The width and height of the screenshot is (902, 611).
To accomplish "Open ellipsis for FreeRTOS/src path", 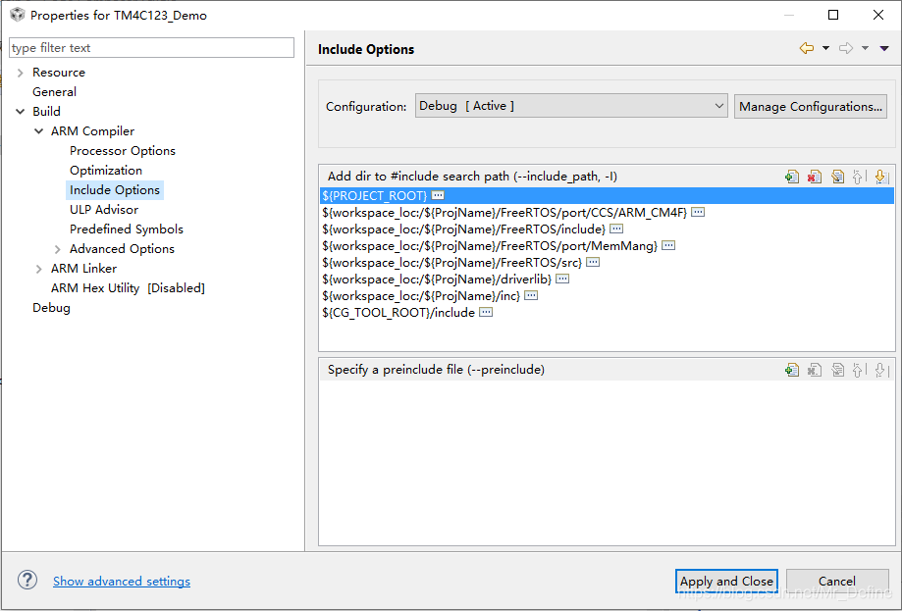I will click(x=593, y=262).
